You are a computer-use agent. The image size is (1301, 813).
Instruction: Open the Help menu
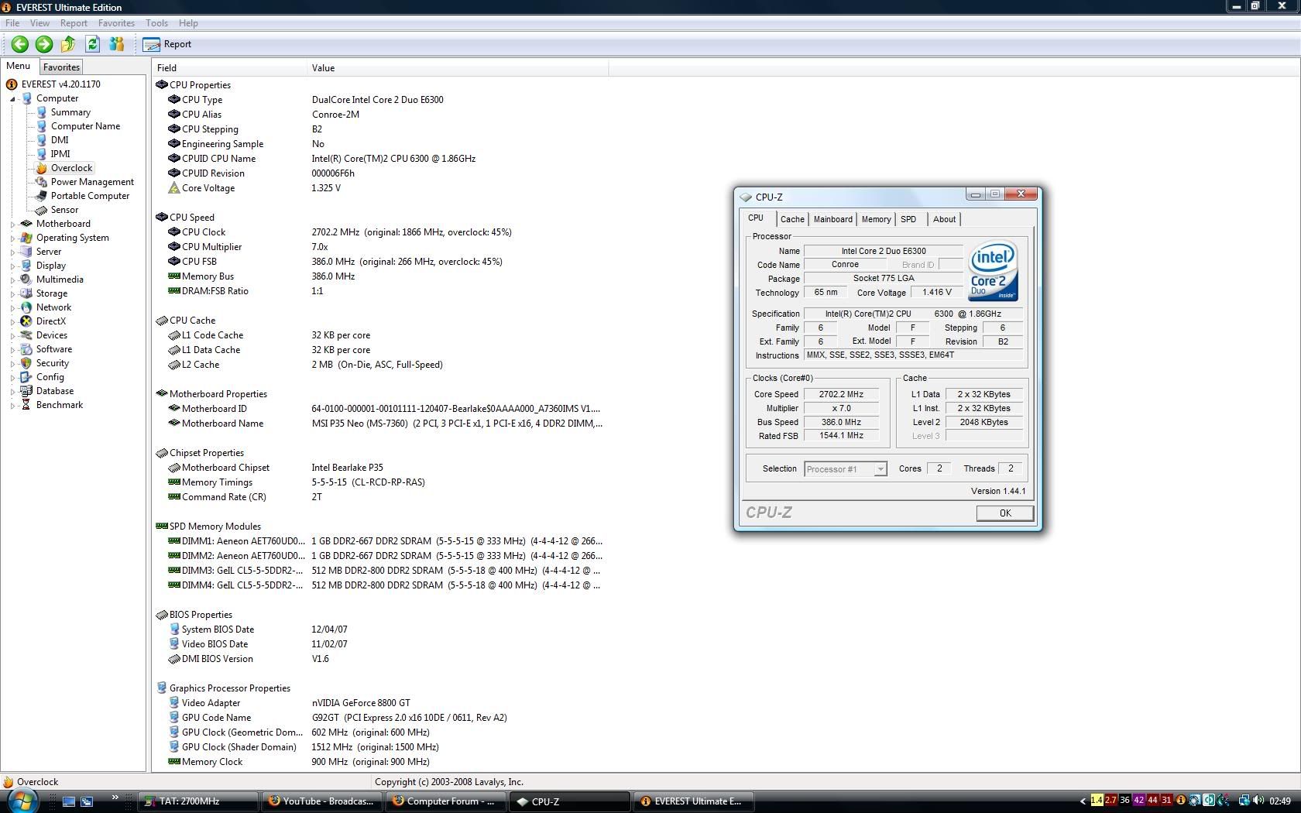tap(188, 23)
